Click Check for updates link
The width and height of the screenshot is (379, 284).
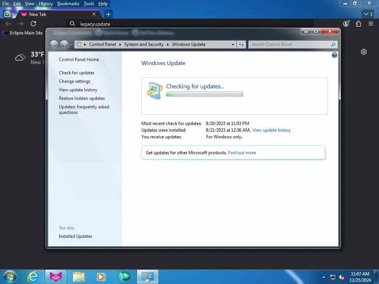click(77, 73)
